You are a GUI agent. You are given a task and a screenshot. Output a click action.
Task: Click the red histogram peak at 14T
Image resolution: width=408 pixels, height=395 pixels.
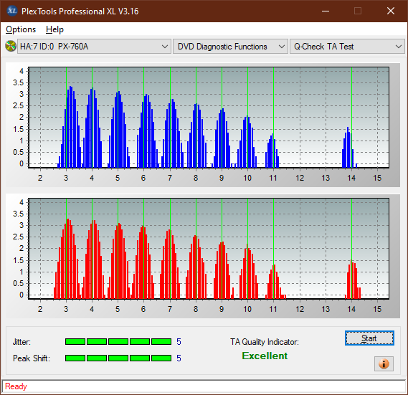coord(353,279)
